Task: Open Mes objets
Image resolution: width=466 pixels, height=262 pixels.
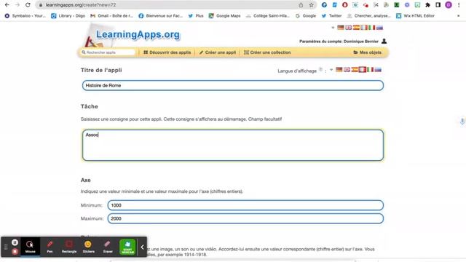Action: point(367,52)
